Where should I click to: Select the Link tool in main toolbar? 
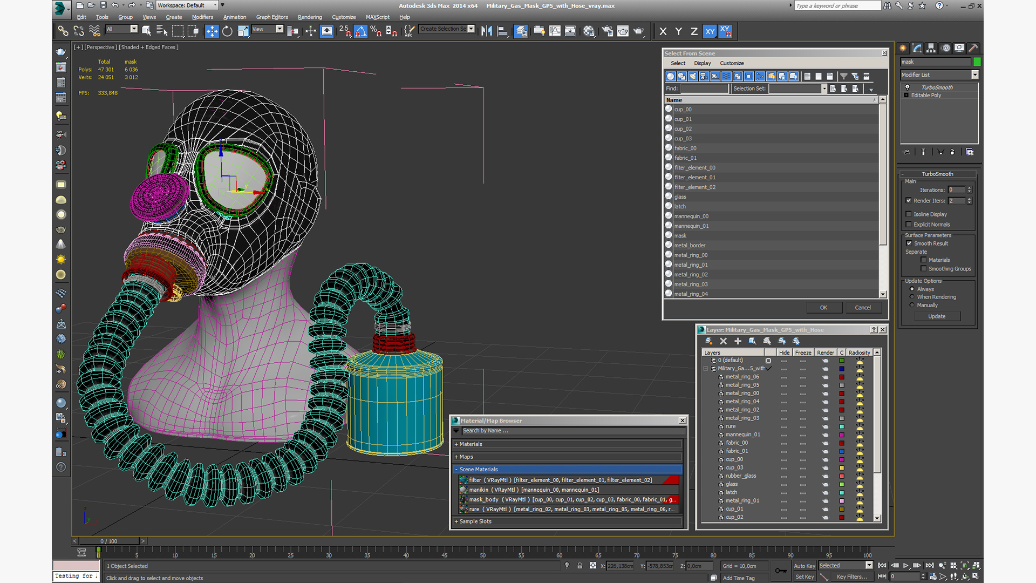63,31
